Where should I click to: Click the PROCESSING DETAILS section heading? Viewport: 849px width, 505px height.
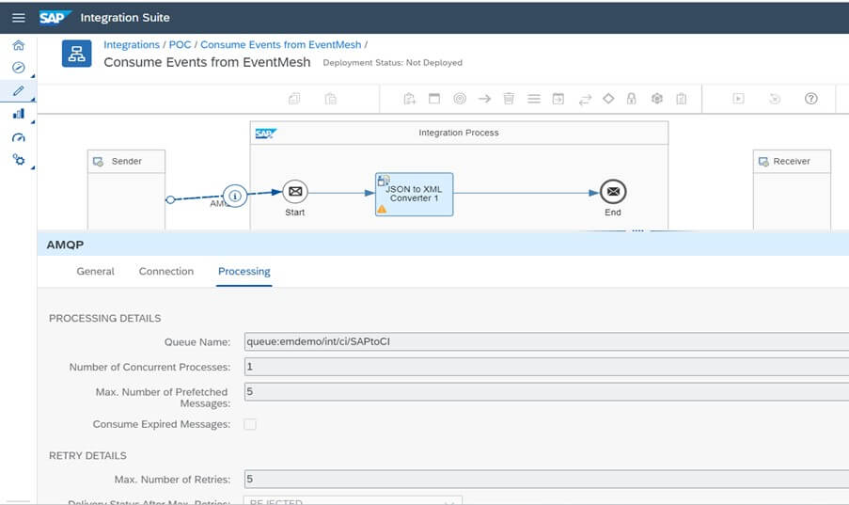tap(105, 319)
